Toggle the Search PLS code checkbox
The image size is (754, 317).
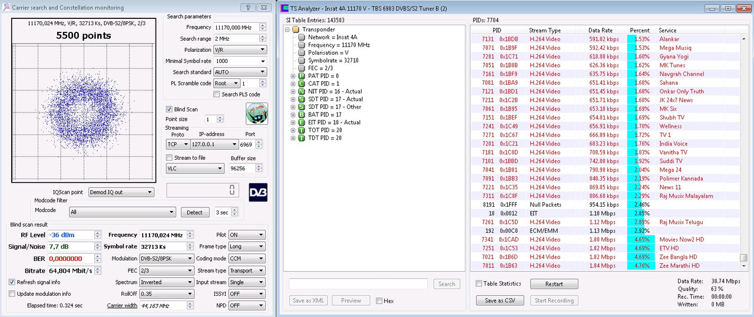pyautogui.click(x=217, y=94)
